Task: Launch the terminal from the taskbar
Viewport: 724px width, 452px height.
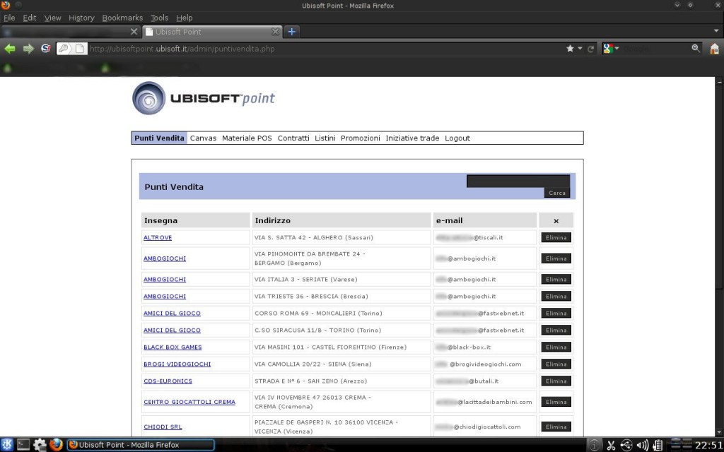Action: (x=23, y=445)
